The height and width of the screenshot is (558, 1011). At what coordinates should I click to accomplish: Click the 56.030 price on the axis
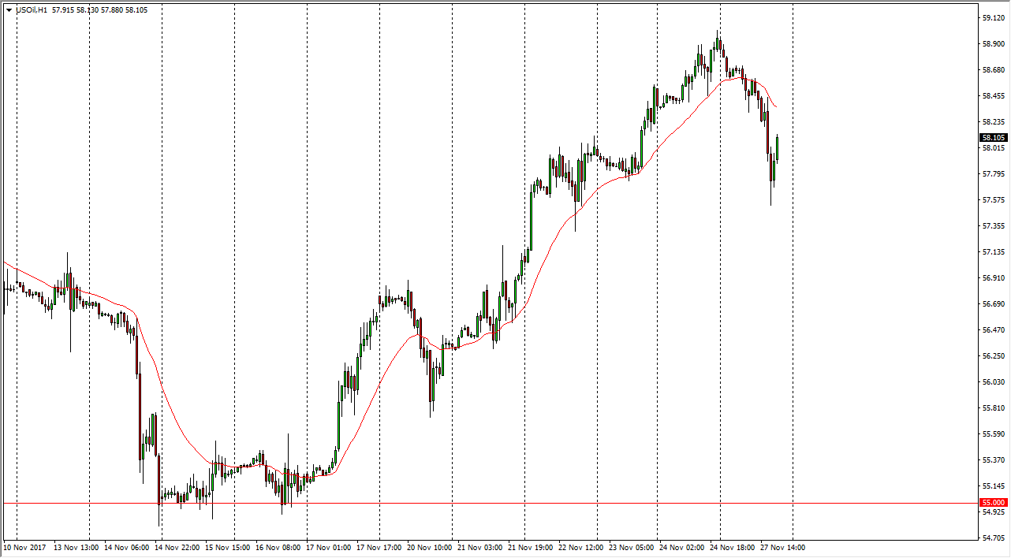(x=993, y=382)
